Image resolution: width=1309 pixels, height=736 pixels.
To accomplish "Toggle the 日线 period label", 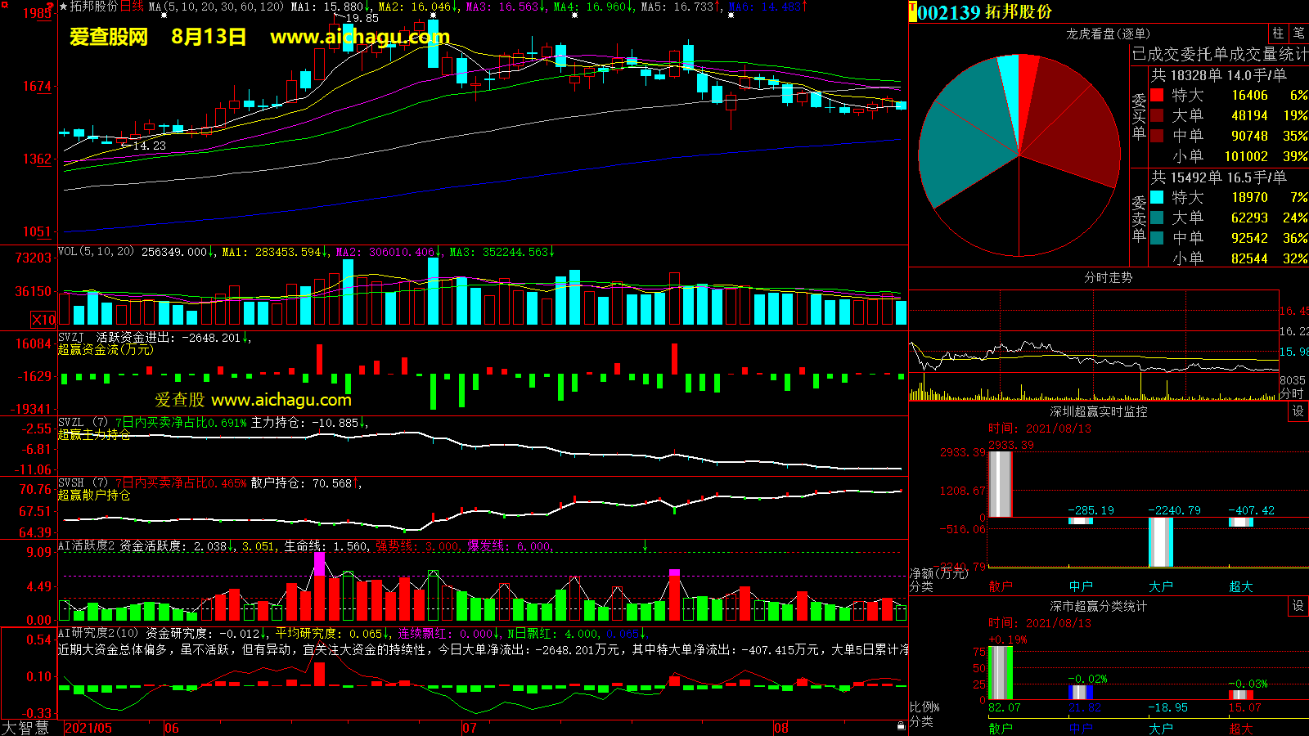I will tap(133, 7).
